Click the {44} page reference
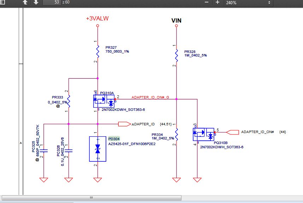 point(283,132)
